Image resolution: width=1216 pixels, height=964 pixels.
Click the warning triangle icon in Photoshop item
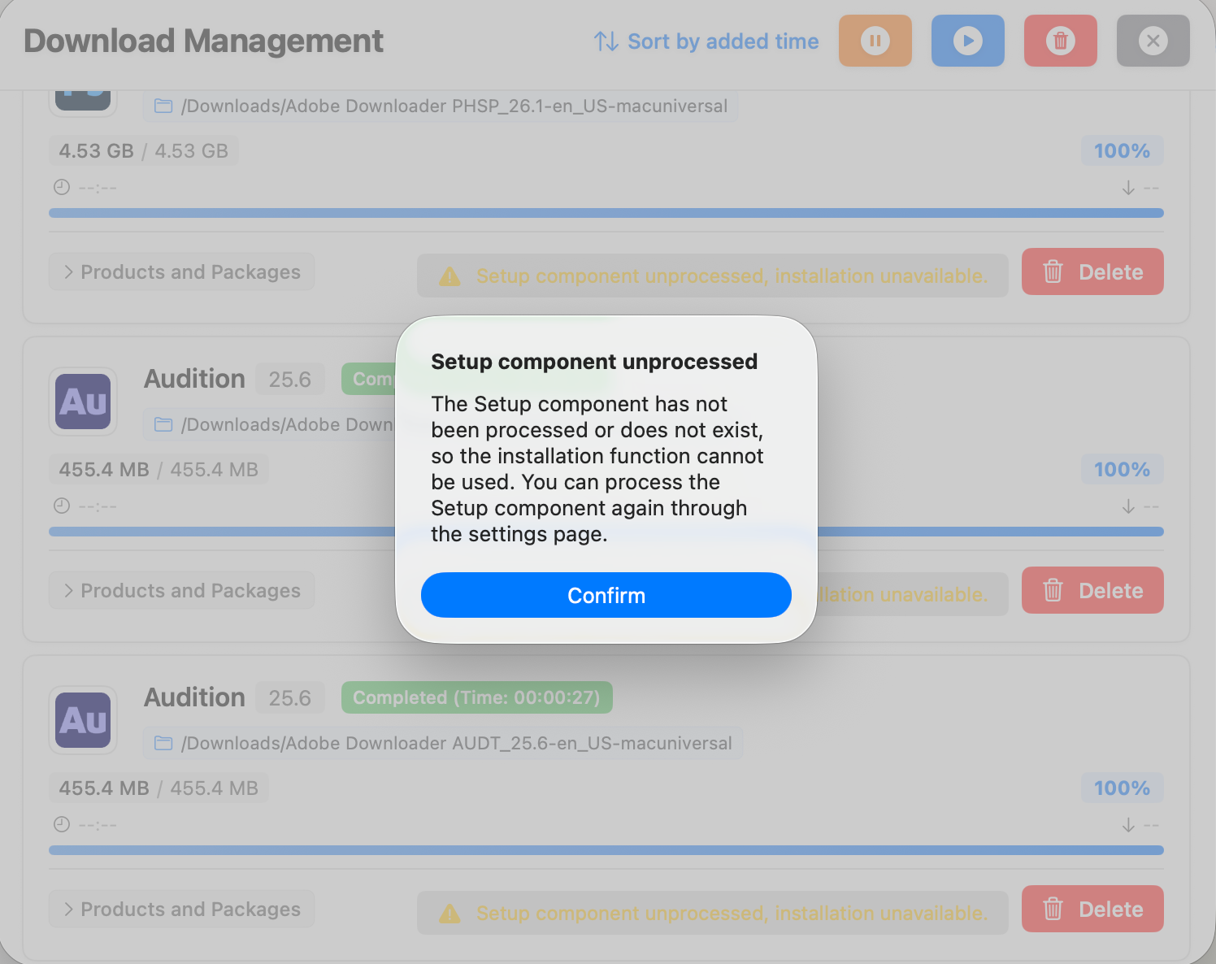[x=449, y=276]
